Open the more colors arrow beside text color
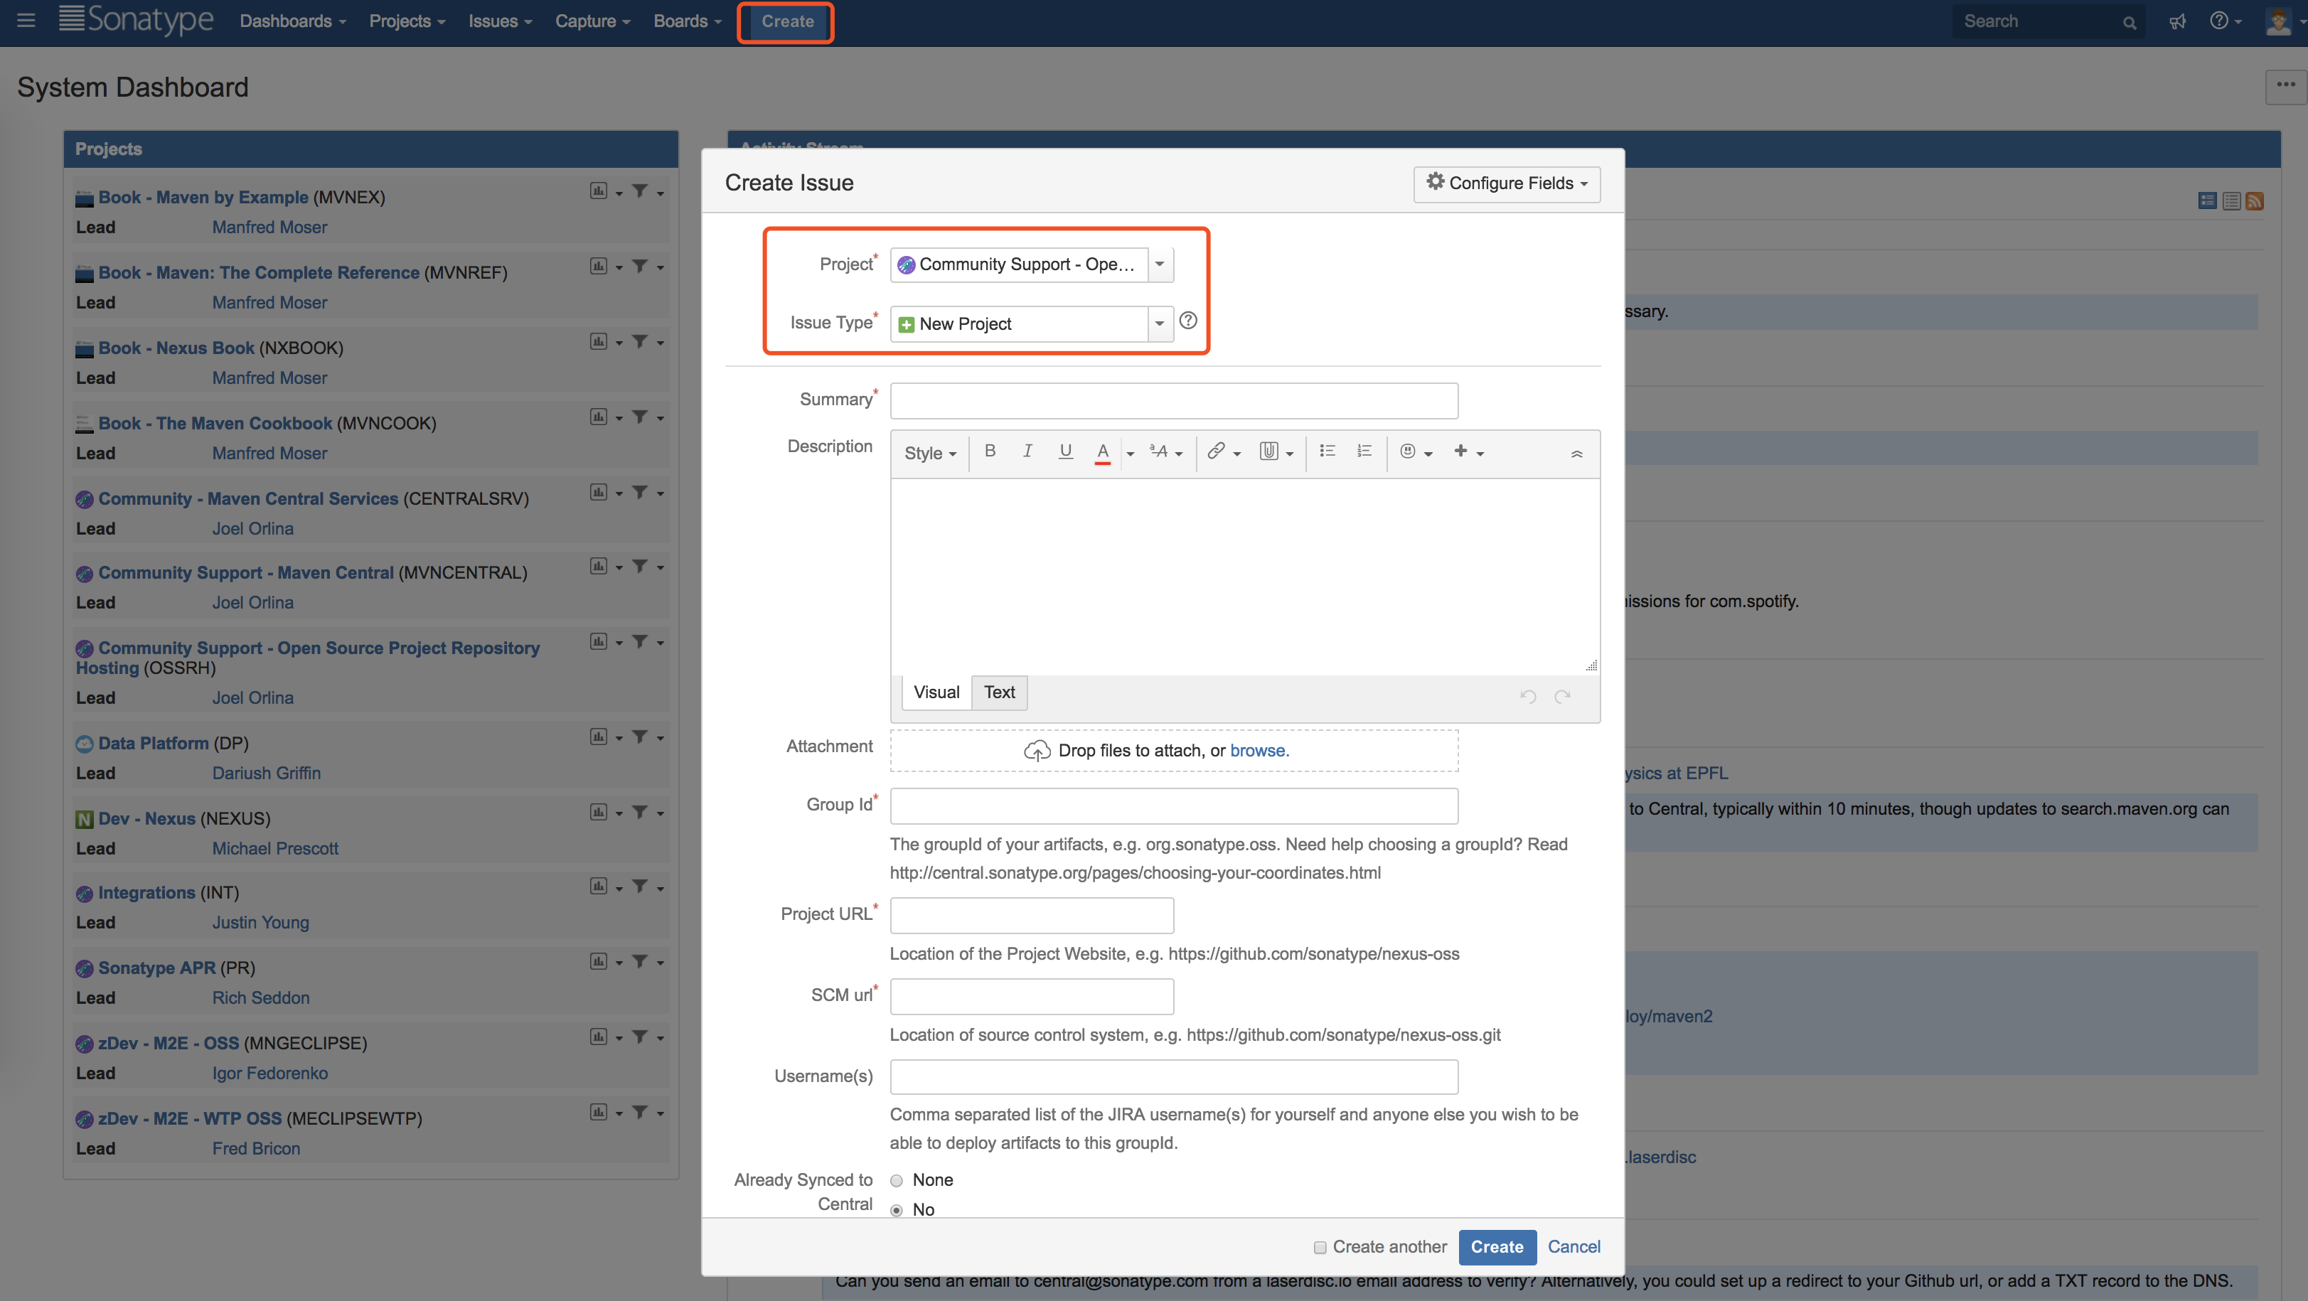Viewport: 2308px width, 1301px height. pos(1131,454)
